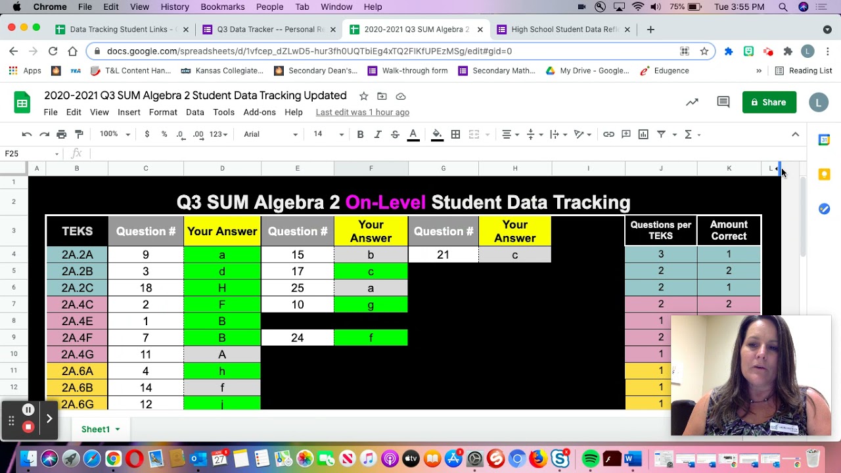This screenshot has width=841, height=473.
Task: Open Google Tasks side panel icon
Action: coord(824,209)
